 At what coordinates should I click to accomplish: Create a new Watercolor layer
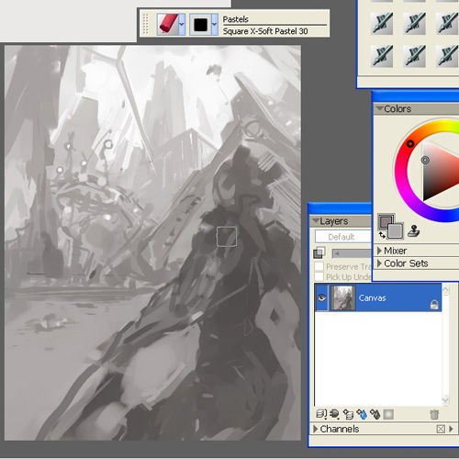click(x=362, y=414)
